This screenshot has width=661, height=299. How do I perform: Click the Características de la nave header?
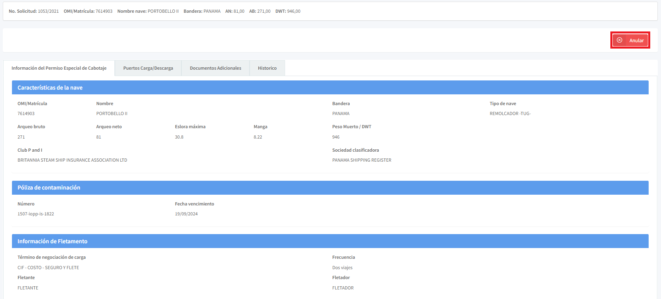[x=50, y=88]
